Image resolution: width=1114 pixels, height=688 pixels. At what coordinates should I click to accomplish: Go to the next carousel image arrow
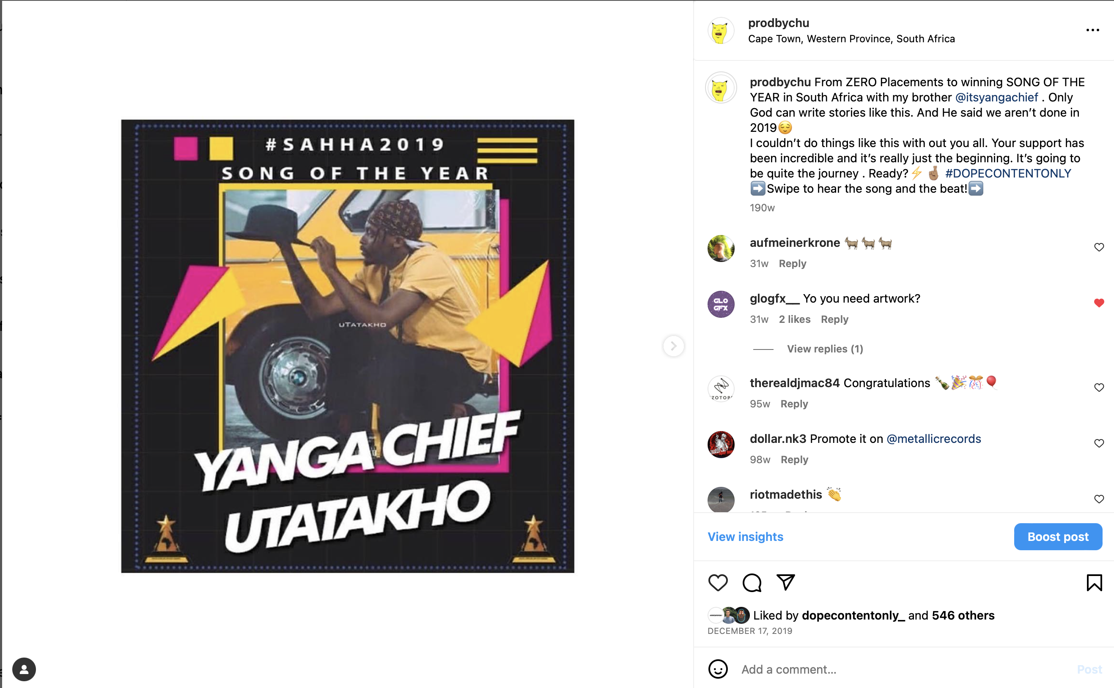673,346
